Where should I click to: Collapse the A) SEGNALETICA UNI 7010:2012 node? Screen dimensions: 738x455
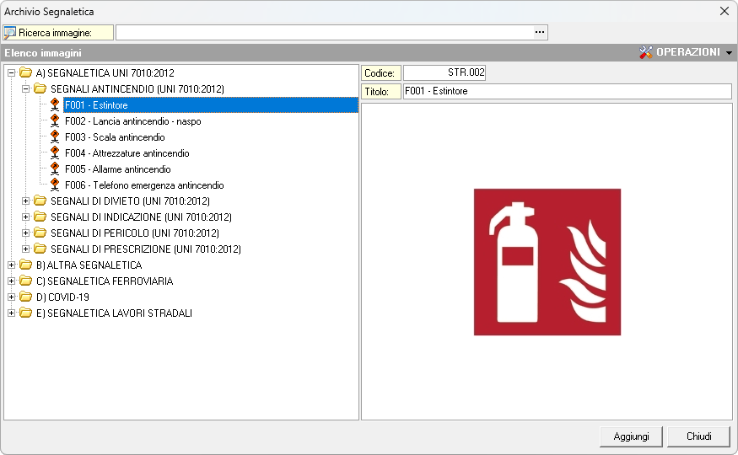coord(11,73)
